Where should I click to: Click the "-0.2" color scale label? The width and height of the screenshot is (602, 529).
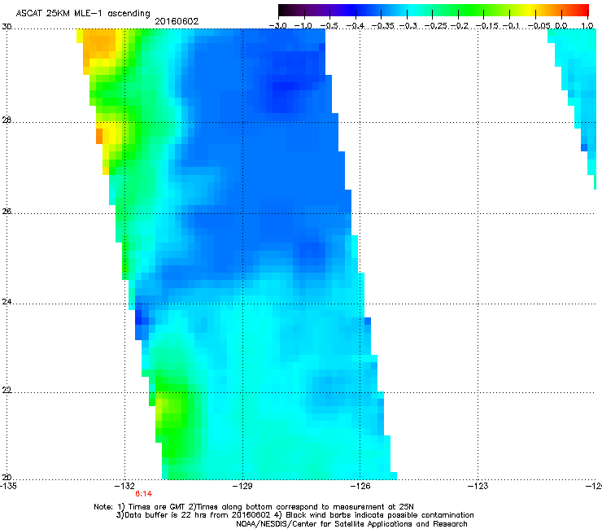click(460, 26)
